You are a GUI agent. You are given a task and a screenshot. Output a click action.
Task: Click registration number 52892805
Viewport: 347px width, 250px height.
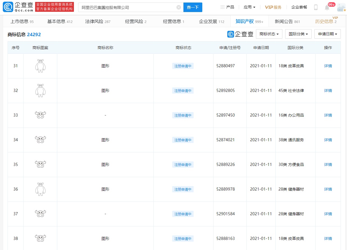tap(226, 91)
